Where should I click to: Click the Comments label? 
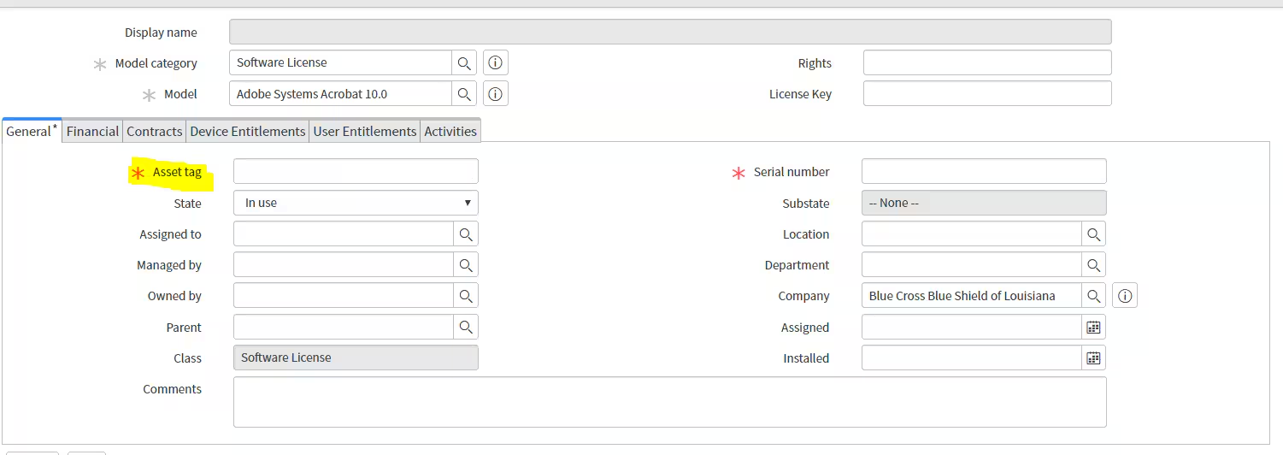(173, 389)
